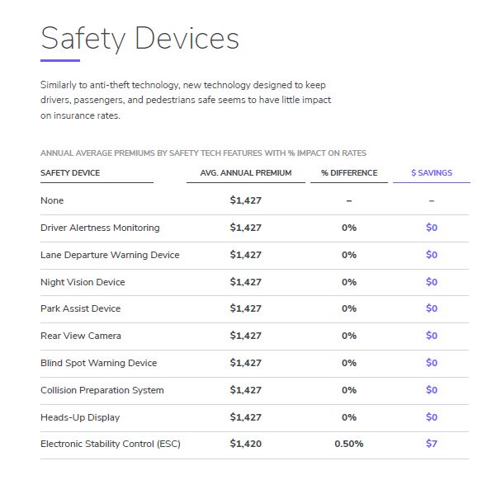Screen dimensions: 487x494
Task: Click the Park Assist Device label
Action: pos(80,308)
